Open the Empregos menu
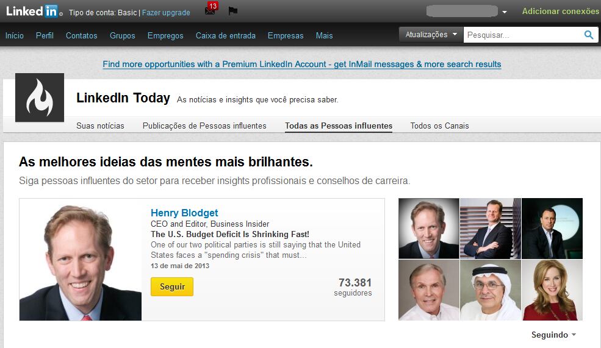 coord(165,35)
